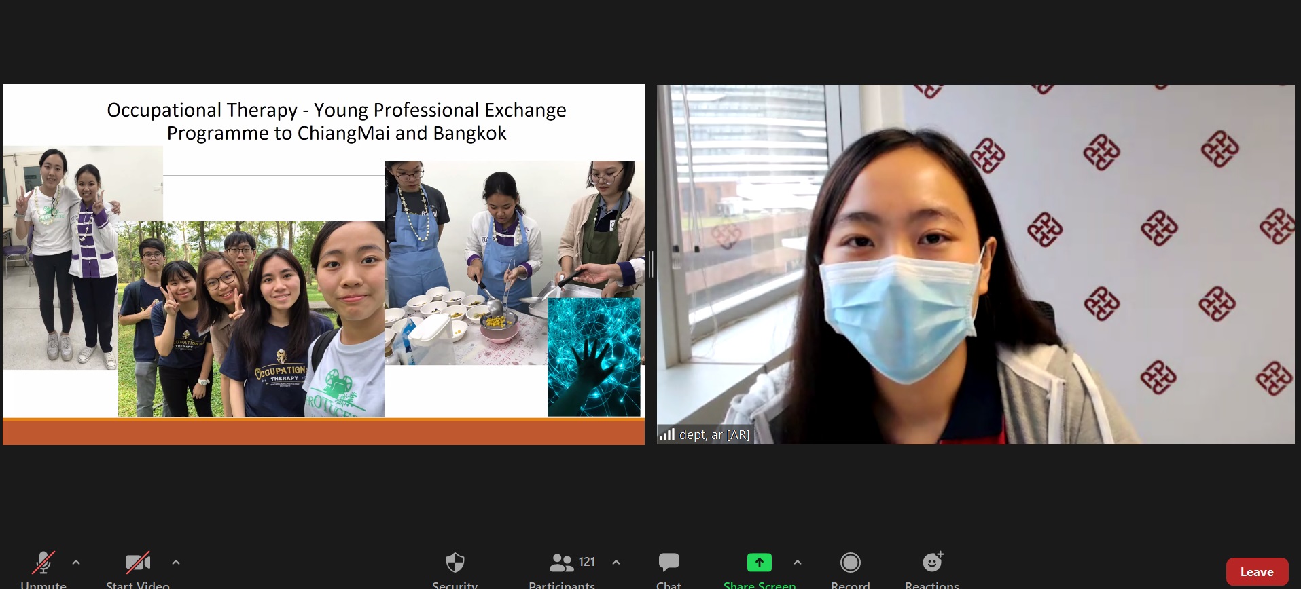Click the network signal bars icon
This screenshot has height=589, width=1301.
[667, 434]
